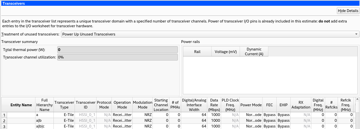The height and width of the screenshot is (129, 360).
Task: Sort by the Entity Name column header
Action: click(21, 105)
